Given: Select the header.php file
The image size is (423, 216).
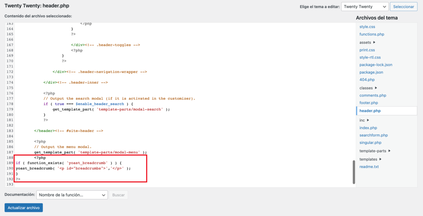Looking at the screenshot, I should pyautogui.click(x=370, y=111).
